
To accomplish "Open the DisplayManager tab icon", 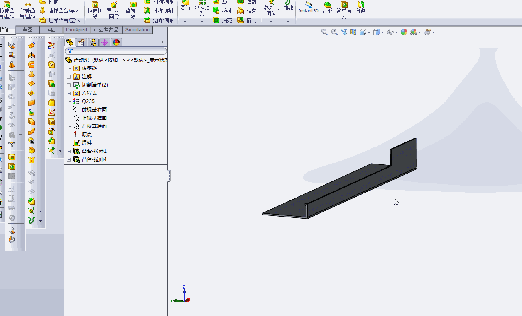I will pos(116,42).
